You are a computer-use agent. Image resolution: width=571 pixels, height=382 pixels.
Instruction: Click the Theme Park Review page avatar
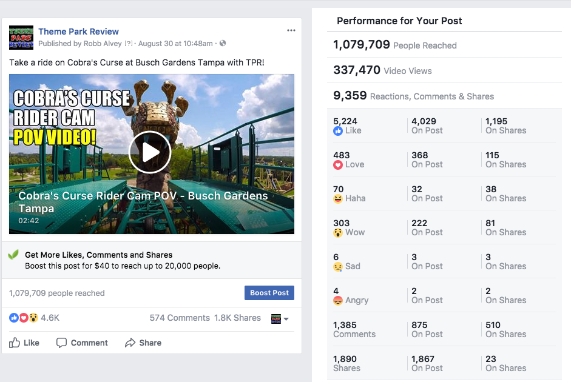pyautogui.click(x=21, y=37)
